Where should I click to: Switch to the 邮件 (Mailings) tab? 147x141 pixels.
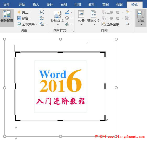point(92,5)
